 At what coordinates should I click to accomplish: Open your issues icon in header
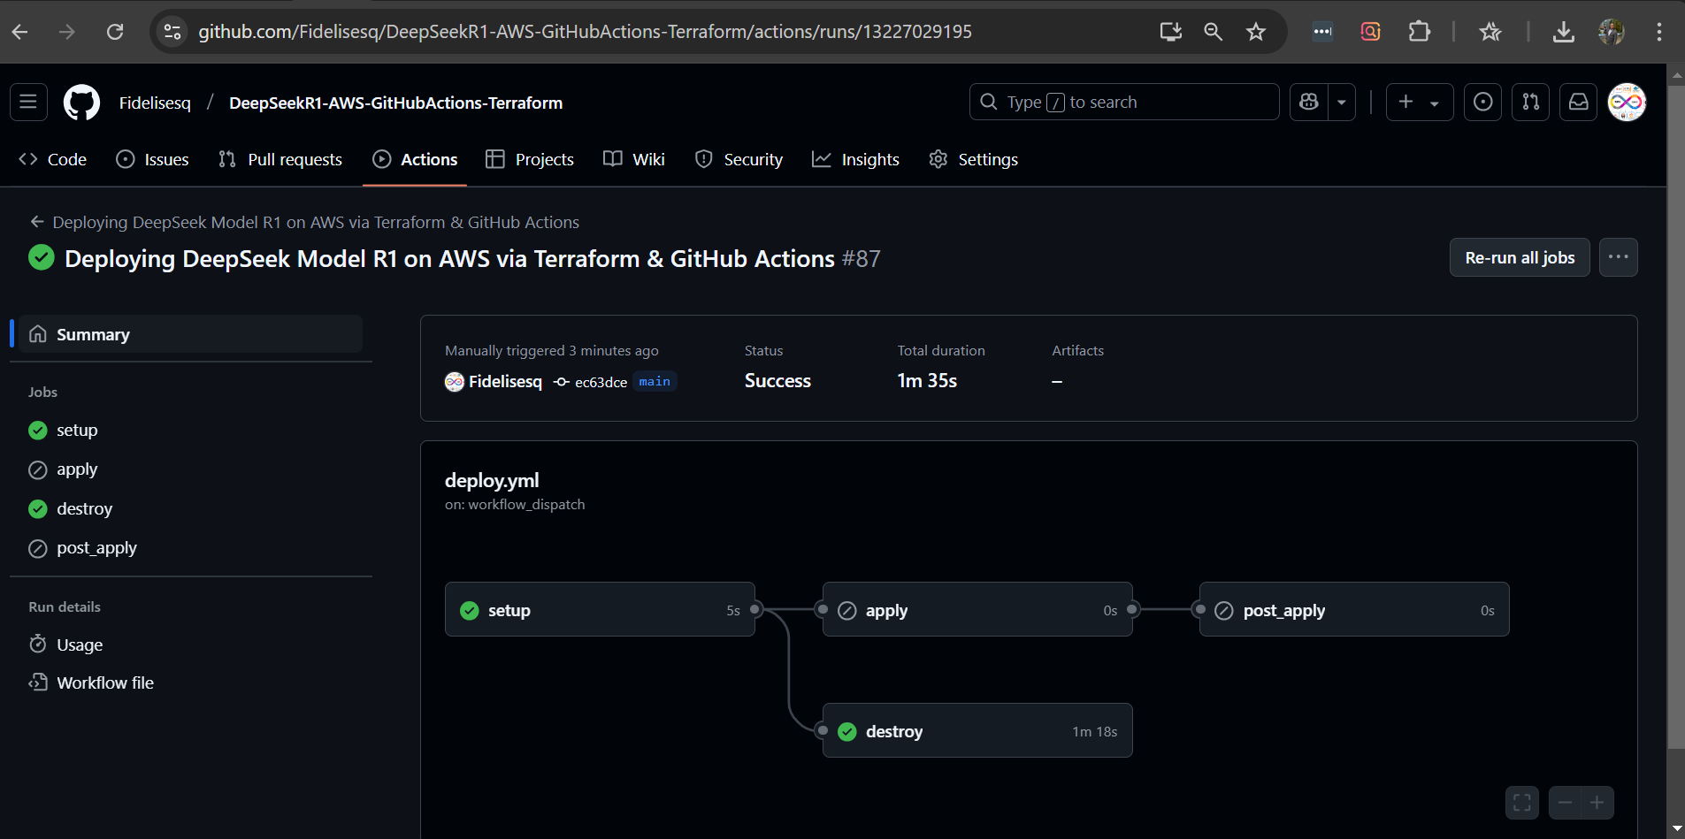pyautogui.click(x=1482, y=102)
